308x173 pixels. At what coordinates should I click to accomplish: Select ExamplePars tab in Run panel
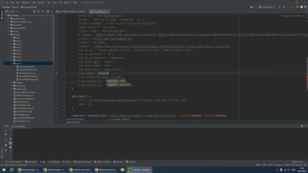pyautogui.click(x=19, y=126)
